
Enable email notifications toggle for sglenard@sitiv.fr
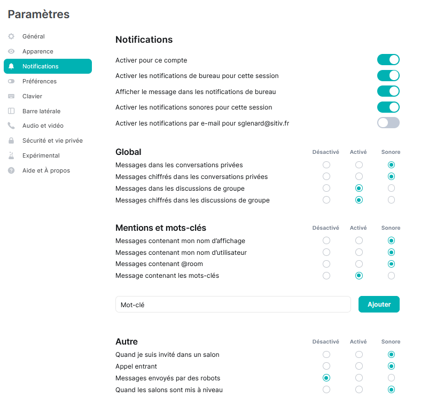tap(388, 123)
